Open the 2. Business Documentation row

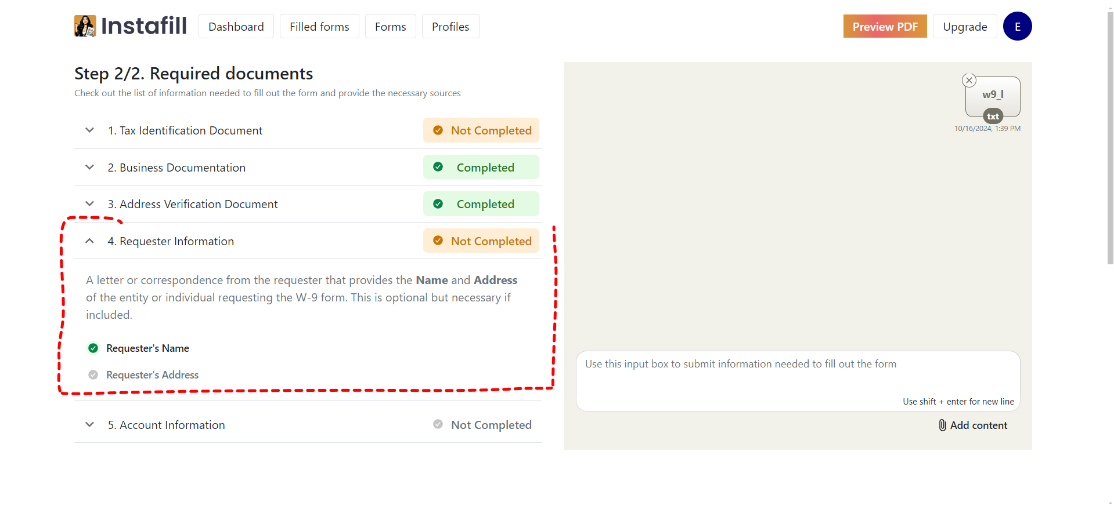click(x=308, y=168)
